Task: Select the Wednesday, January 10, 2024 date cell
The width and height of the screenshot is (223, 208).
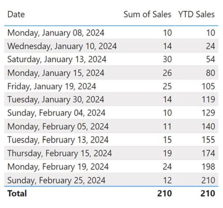Action: click(x=62, y=46)
